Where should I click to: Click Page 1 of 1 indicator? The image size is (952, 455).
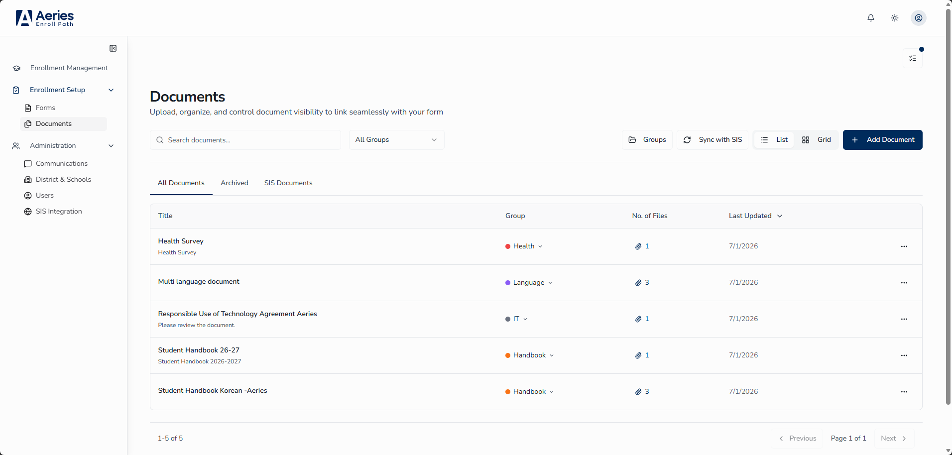click(848, 438)
